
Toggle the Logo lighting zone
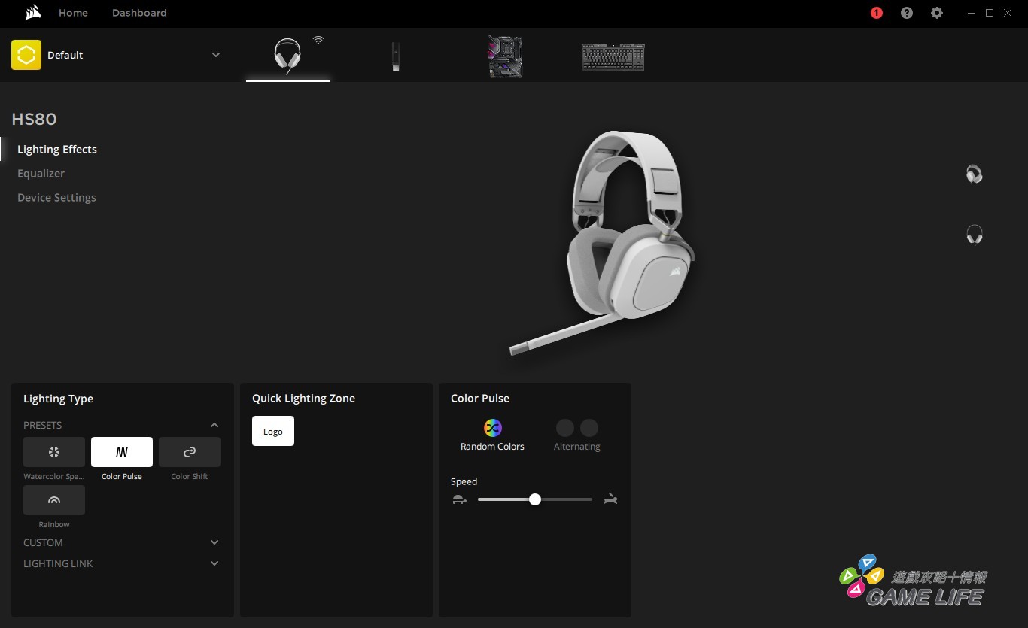pos(272,432)
